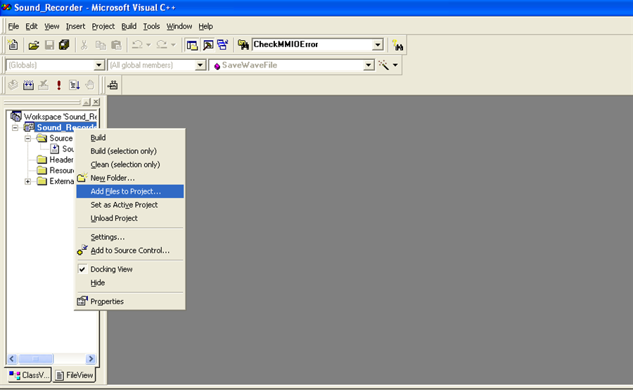The height and width of the screenshot is (390, 633).
Task: Toggle the Workspace window icon
Action: coord(192,45)
